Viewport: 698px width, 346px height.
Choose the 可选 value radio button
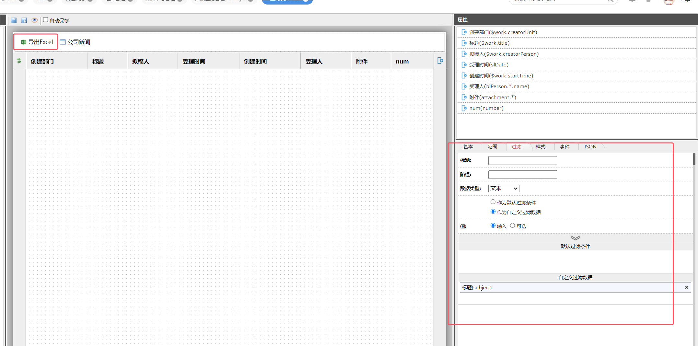point(512,225)
